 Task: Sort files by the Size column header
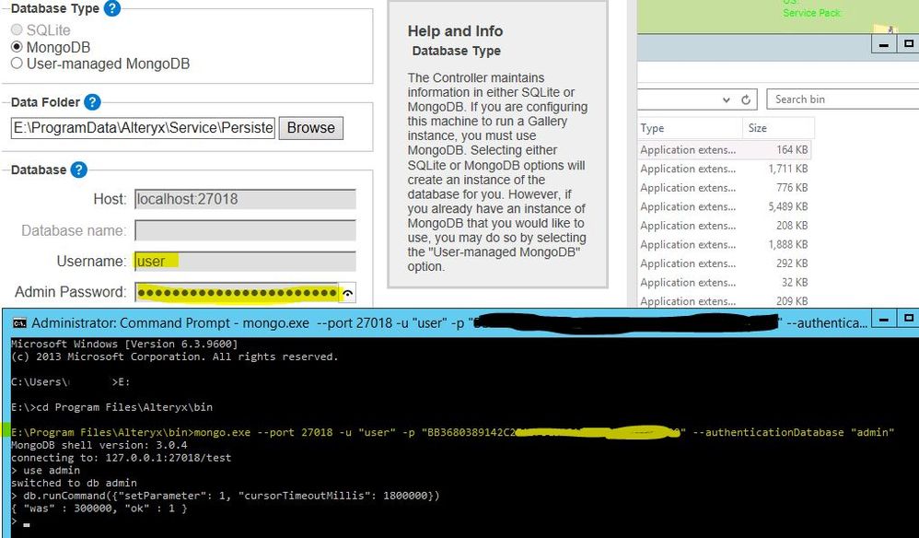(778, 128)
